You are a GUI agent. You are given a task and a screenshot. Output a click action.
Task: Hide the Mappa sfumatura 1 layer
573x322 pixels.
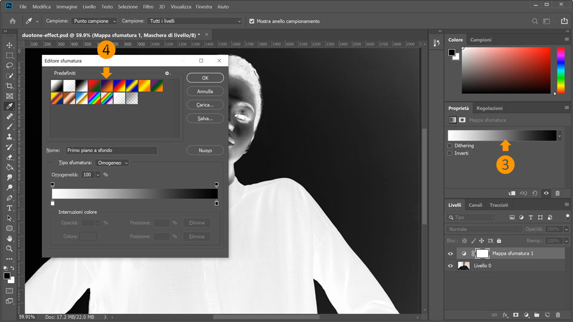coord(450,254)
